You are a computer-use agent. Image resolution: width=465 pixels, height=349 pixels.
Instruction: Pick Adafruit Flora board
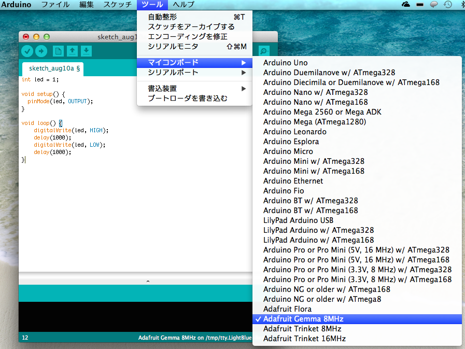[x=357, y=309]
